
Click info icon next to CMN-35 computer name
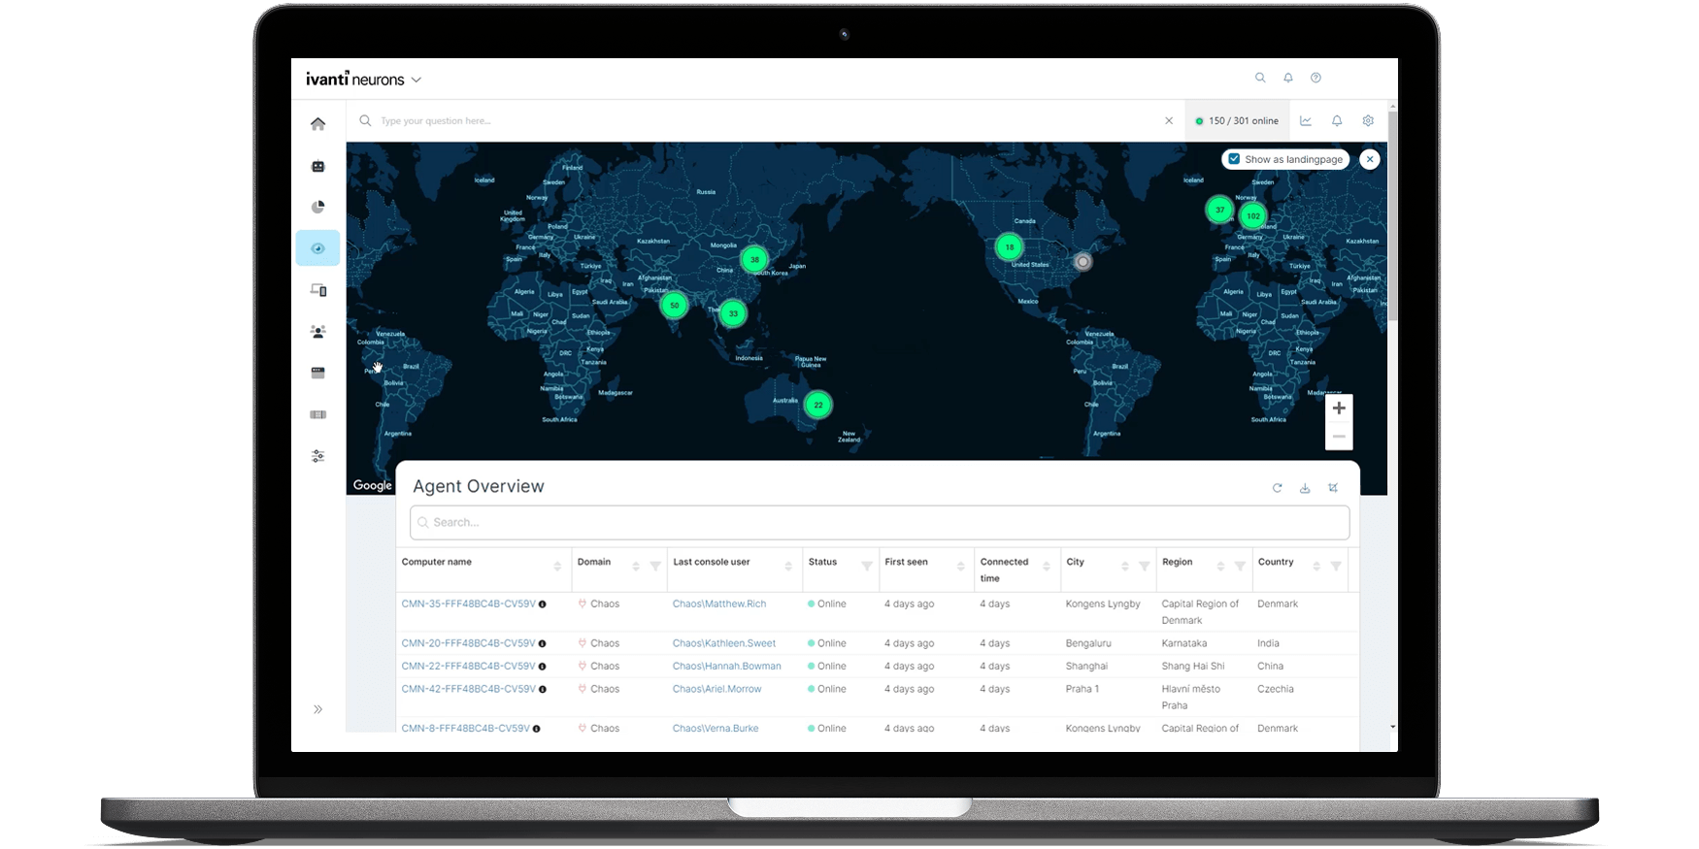click(543, 604)
